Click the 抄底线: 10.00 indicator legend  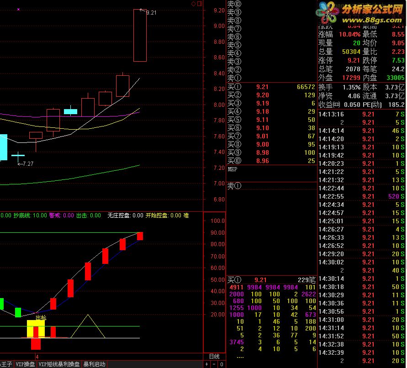click(x=30, y=216)
